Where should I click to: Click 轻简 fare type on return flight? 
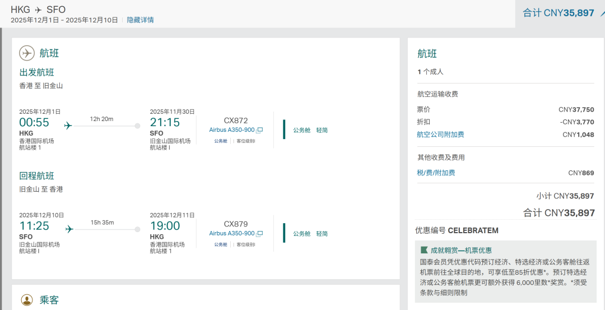[x=322, y=234]
